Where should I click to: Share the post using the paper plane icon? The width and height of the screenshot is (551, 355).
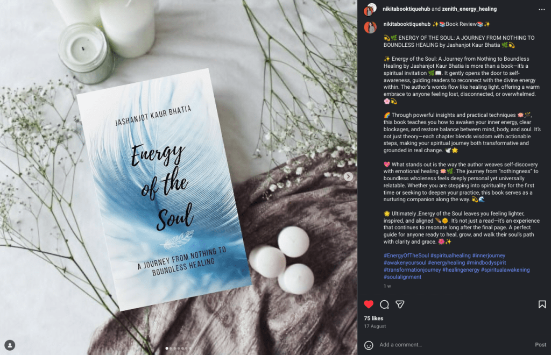click(x=400, y=304)
